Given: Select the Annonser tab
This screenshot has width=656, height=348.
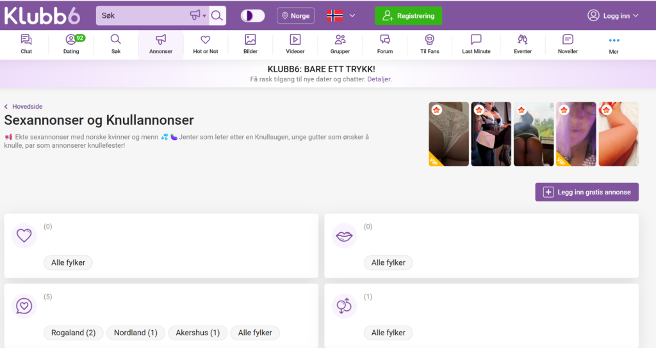Looking at the screenshot, I should point(161,43).
